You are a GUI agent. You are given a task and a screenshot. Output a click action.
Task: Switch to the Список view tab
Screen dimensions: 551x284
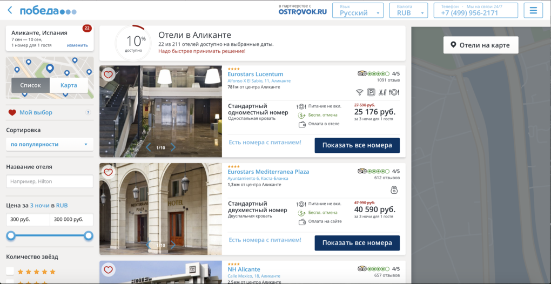click(x=31, y=85)
